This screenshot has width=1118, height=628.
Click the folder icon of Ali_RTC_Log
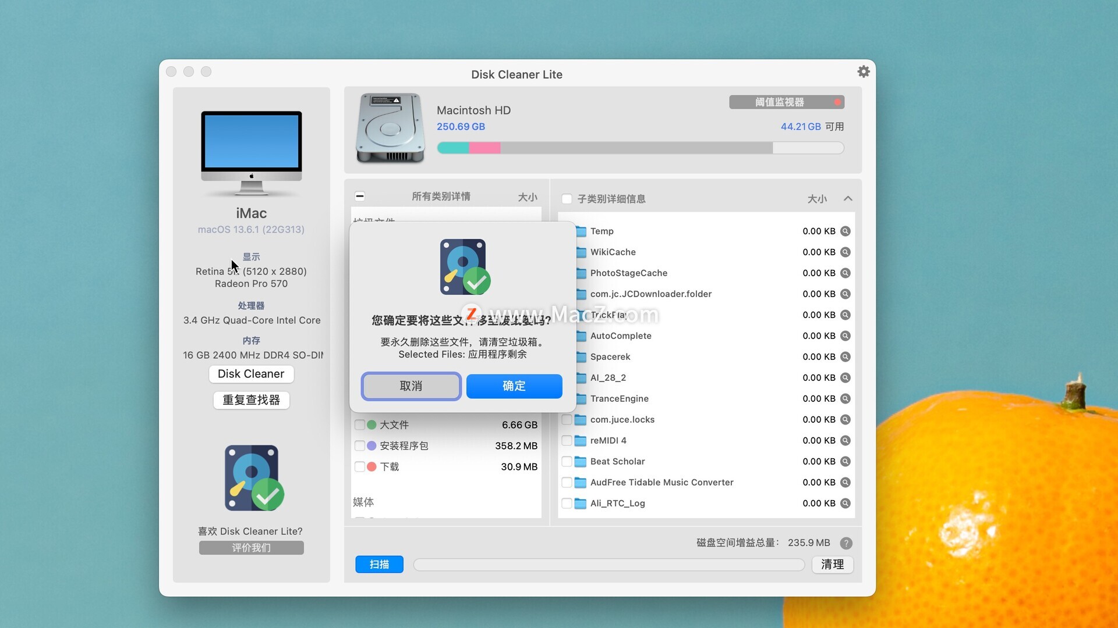point(580,504)
